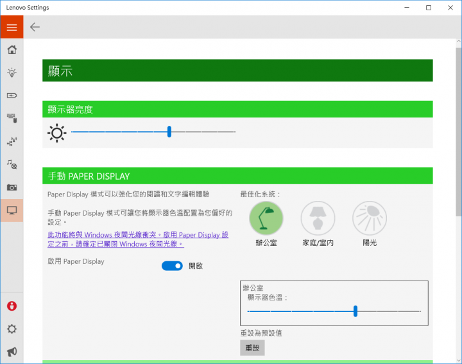Open the Windows 夜間光線 conflict link
462x364 pixels.
pos(138,239)
